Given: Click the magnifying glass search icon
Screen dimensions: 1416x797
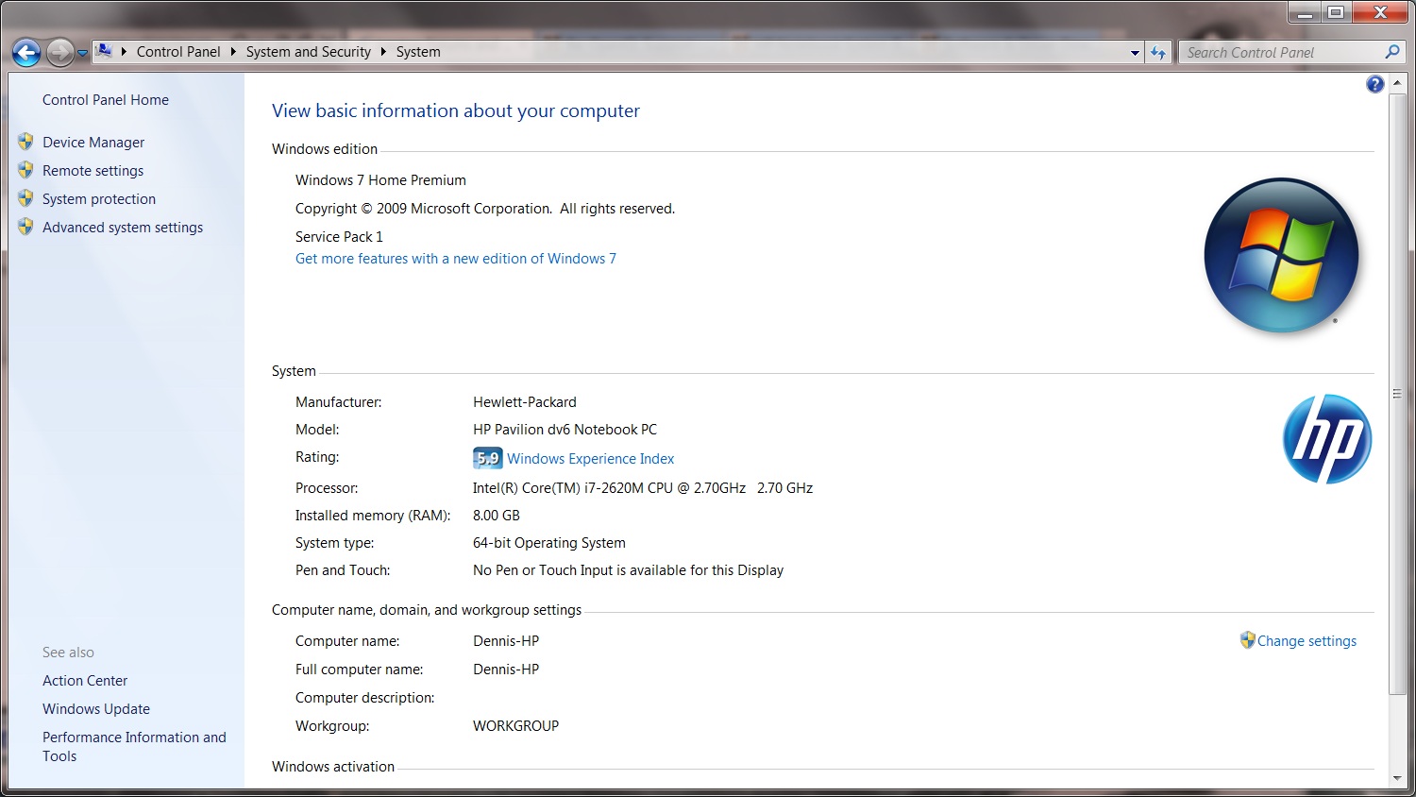Looking at the screenshot, I should [x=1392, y=52].
